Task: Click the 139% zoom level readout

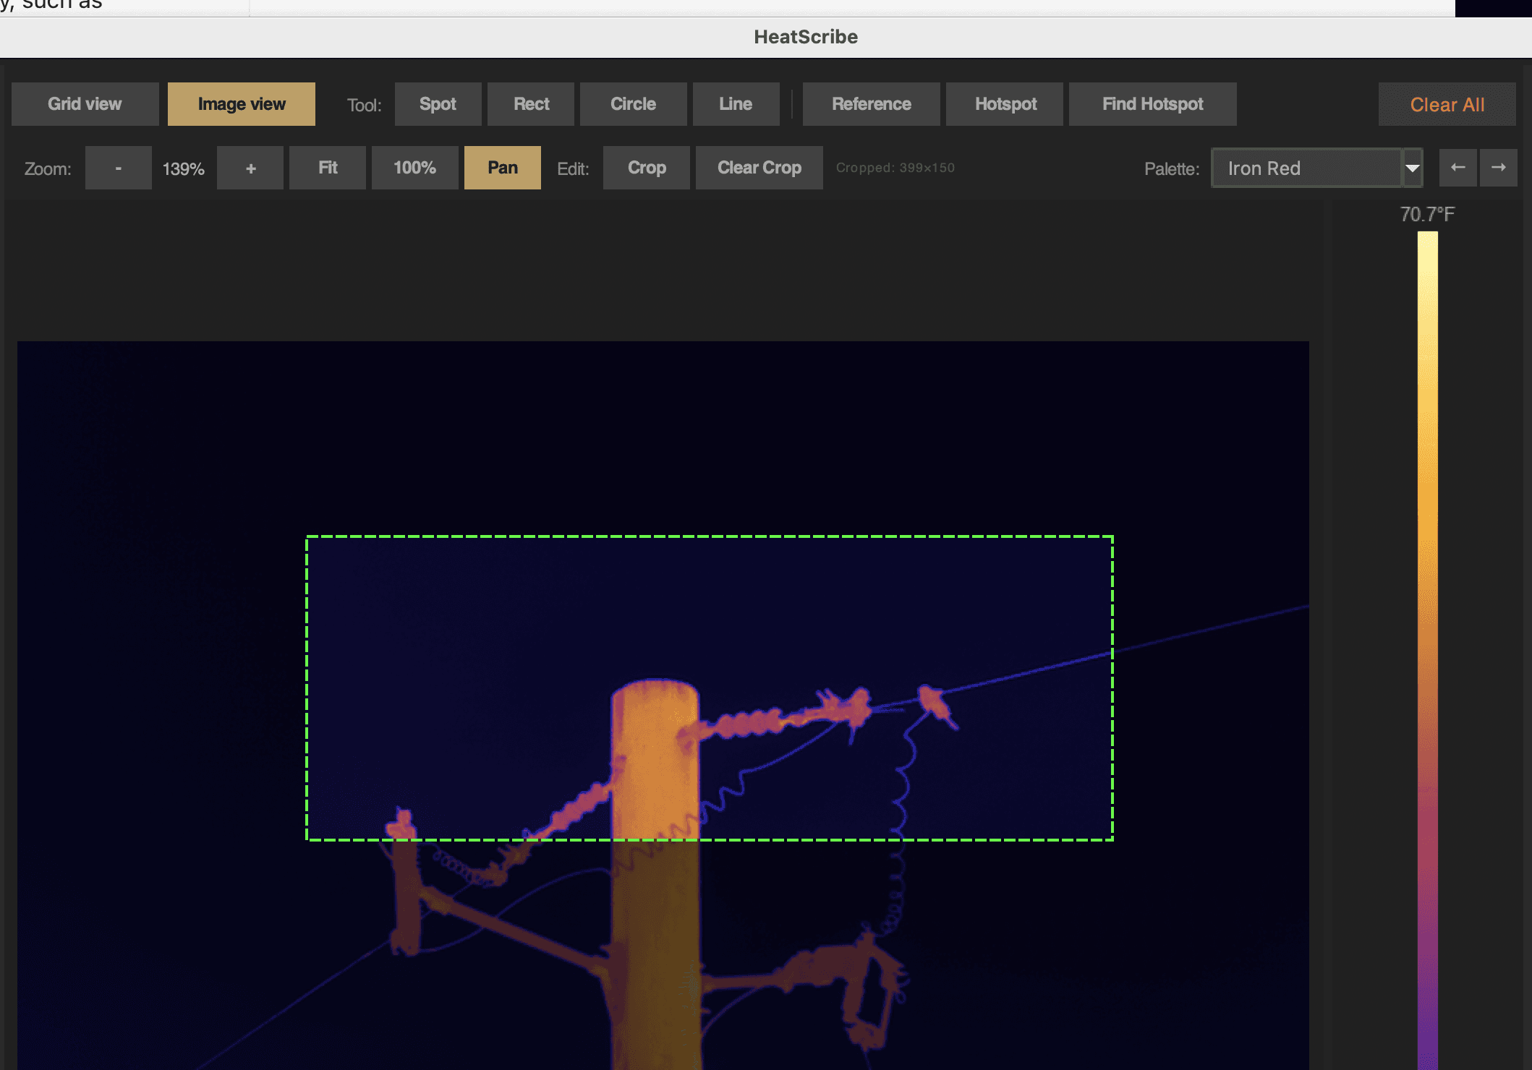Action: 184,168
